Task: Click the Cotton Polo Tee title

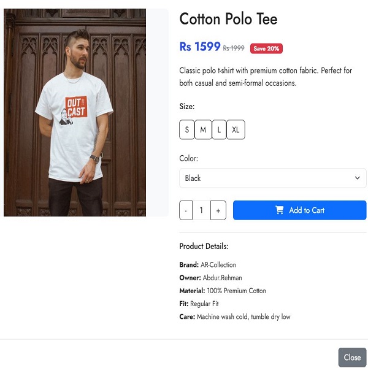Action: pyautogui.click(x=228, y=19)
